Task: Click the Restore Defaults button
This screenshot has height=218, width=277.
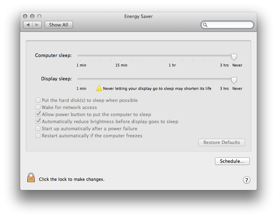Action: tap(221, 143)
